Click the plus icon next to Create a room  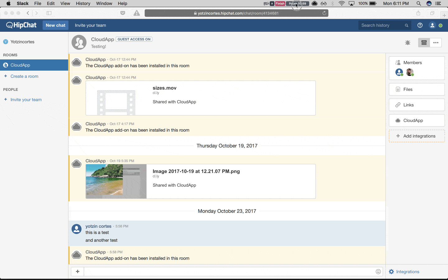(x=6, y=76)
